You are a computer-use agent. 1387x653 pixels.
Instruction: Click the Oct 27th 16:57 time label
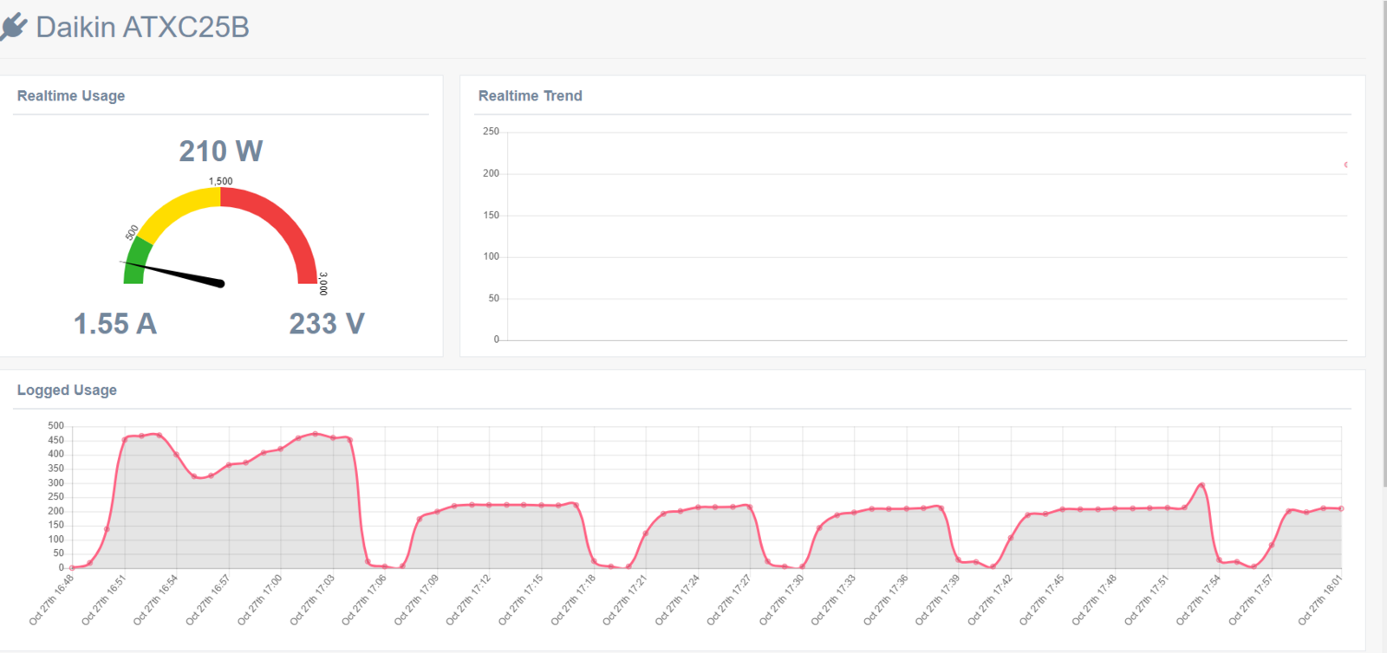(208, 599)
